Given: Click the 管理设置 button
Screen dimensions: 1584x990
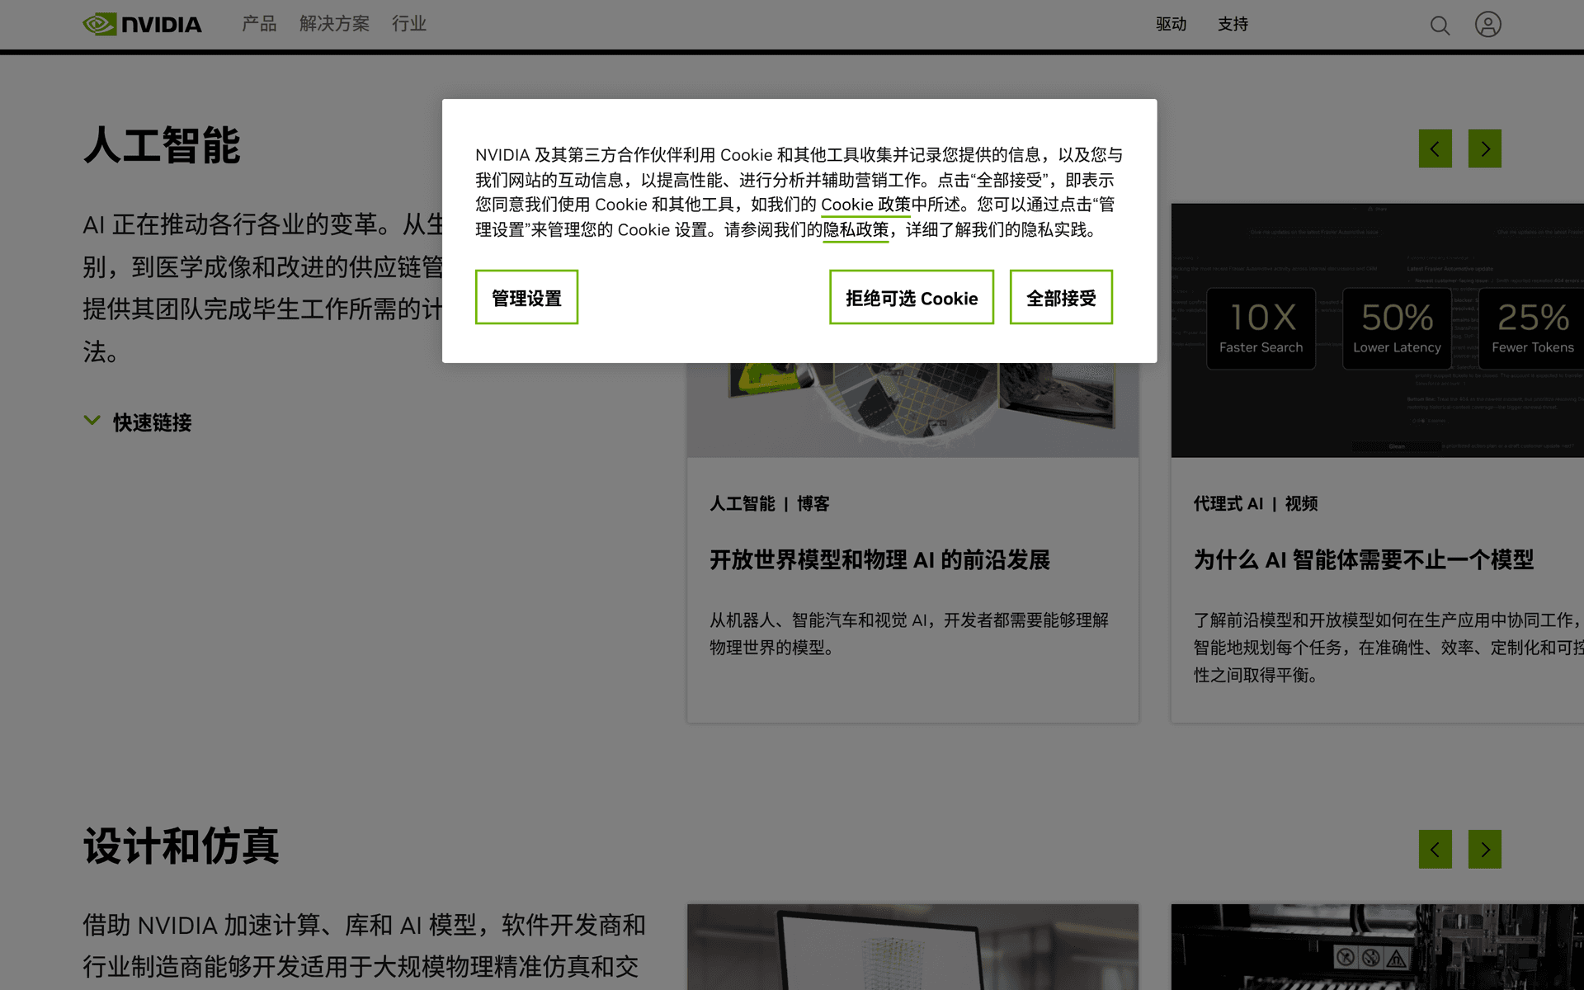Looking at the screenshot, I should pos(526,297).
